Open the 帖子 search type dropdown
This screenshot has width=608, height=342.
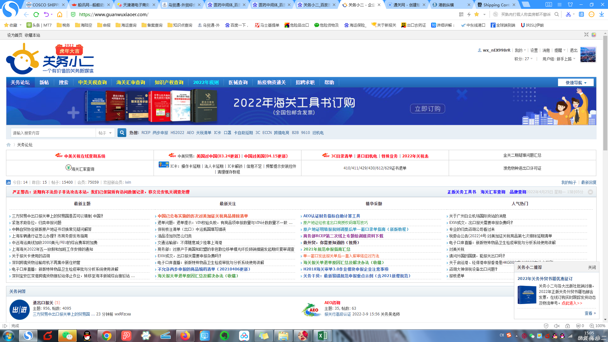point(105,133)
